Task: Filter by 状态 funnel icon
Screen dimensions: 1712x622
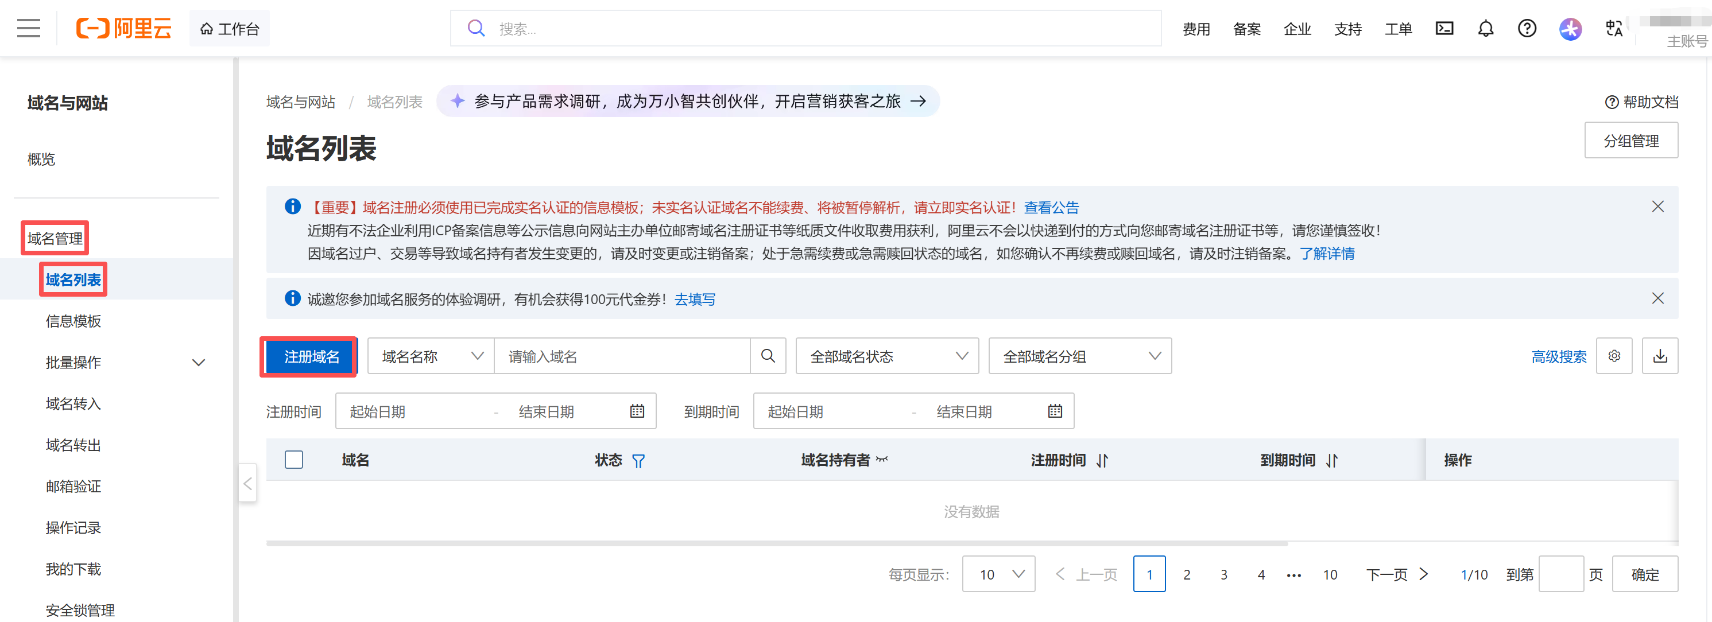Action: pyautogui.click(x=638, y=461)
